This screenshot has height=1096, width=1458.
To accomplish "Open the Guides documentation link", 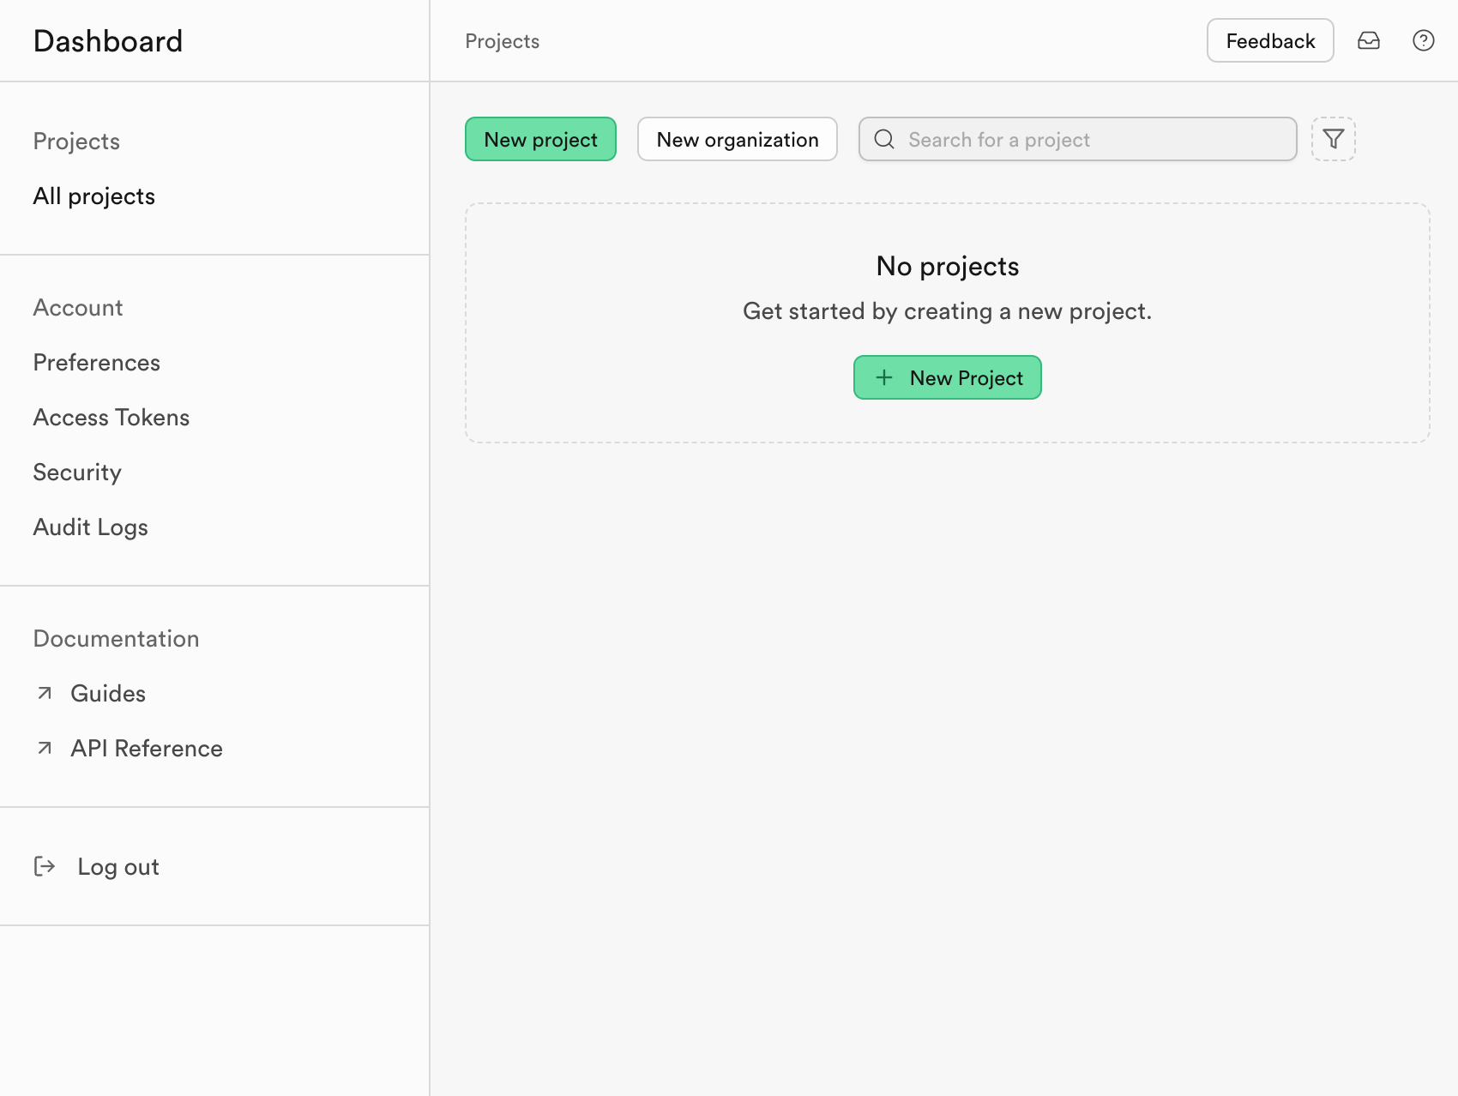I will coord(108,693).
